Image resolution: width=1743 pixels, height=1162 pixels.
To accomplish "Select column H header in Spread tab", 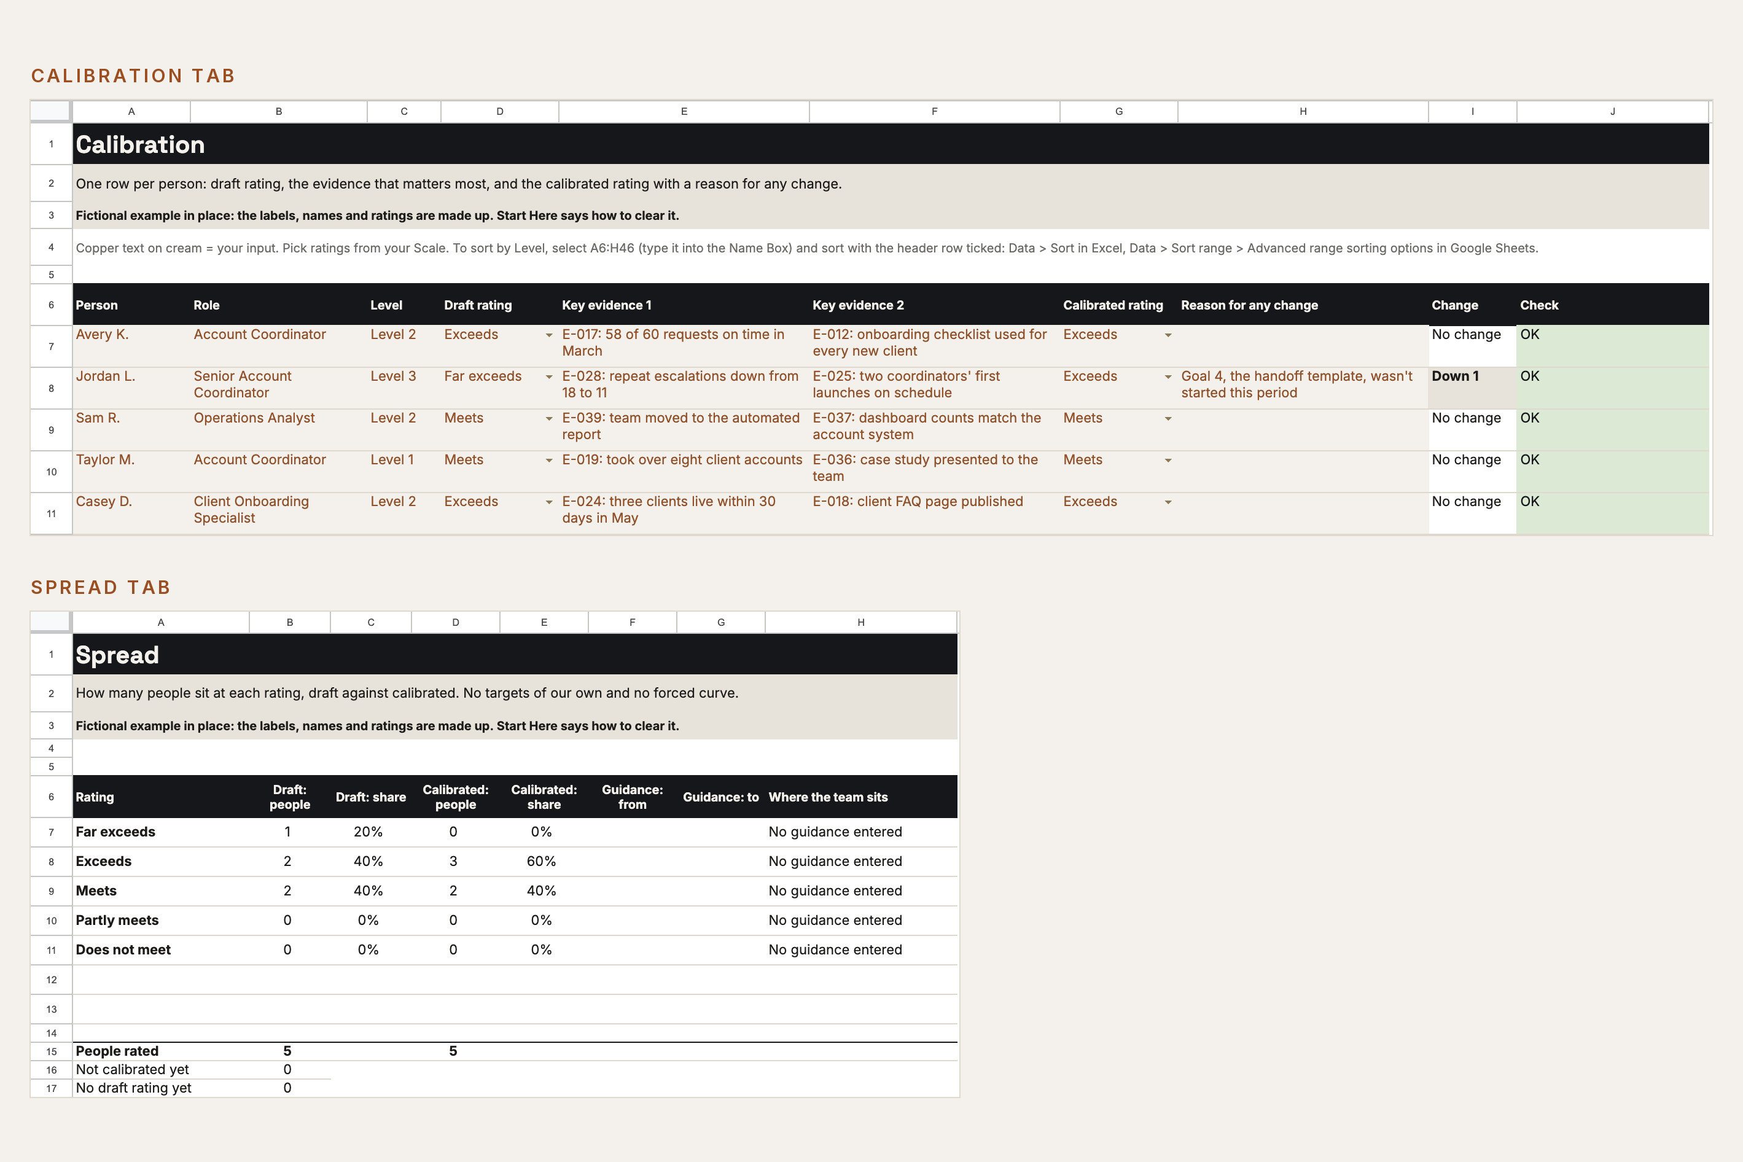I will click(861, 623).
